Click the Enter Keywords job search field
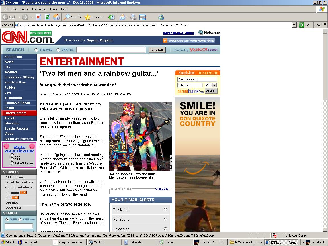The height and width of the screenshot is (246, 328). coord(197,79)
